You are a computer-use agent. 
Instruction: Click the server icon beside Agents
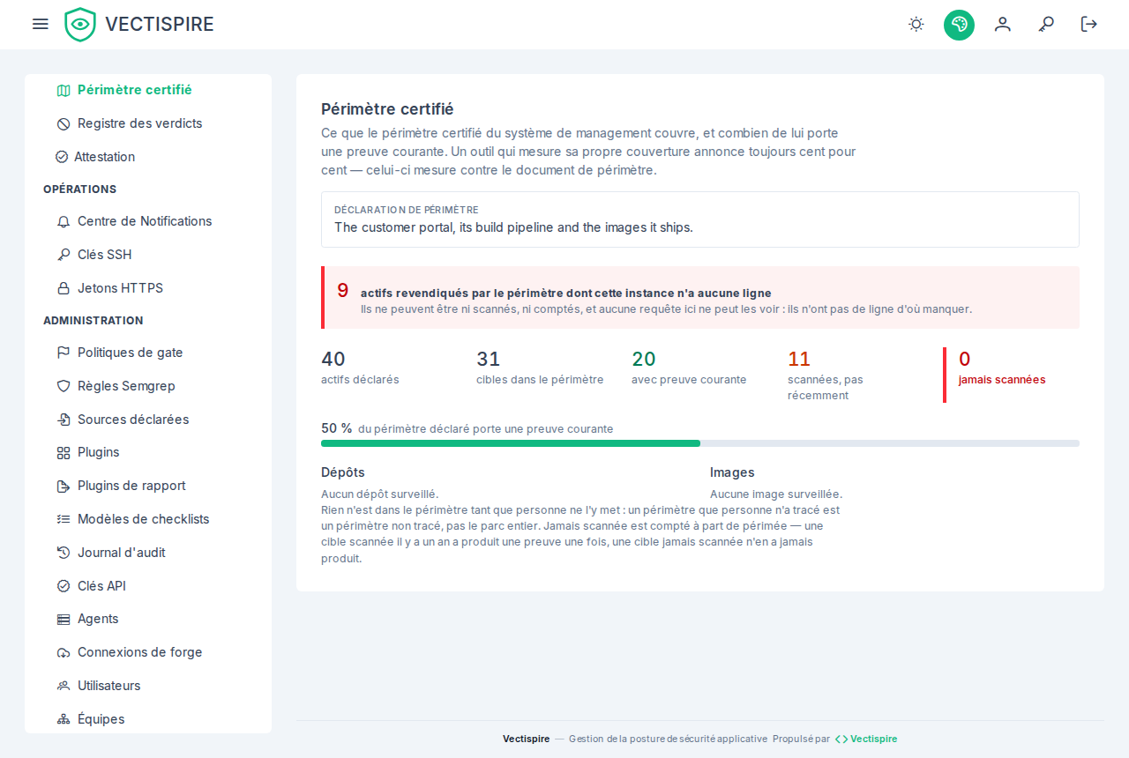[x=64, y=619]
